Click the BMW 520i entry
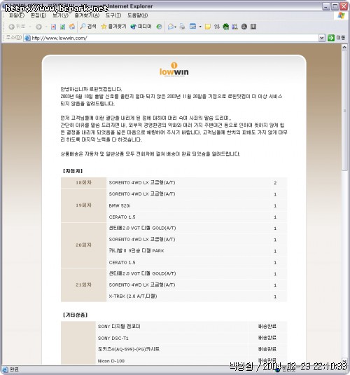 click(x=120, y=205)
